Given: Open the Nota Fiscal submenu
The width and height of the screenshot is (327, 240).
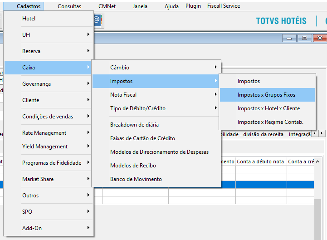Looking at the screenshot, I should (x=156, y=95).
